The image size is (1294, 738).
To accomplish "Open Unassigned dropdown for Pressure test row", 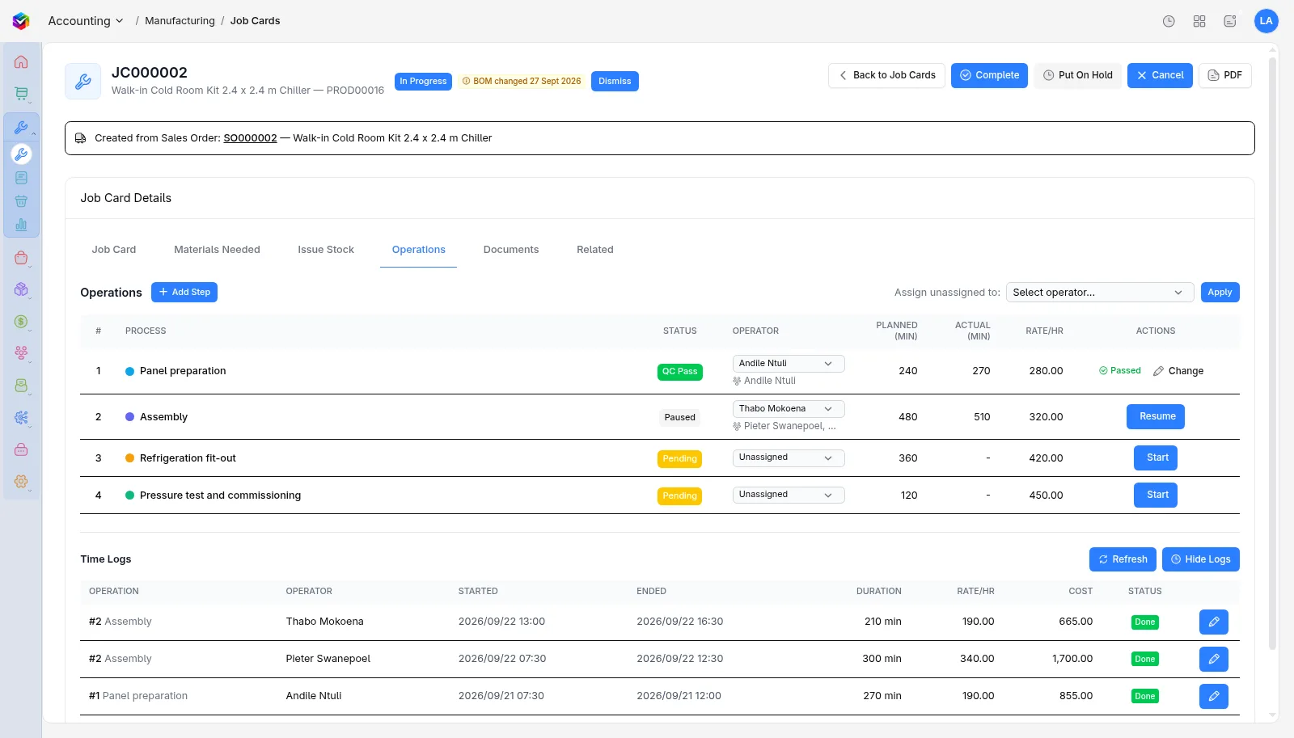I will 789,495.
